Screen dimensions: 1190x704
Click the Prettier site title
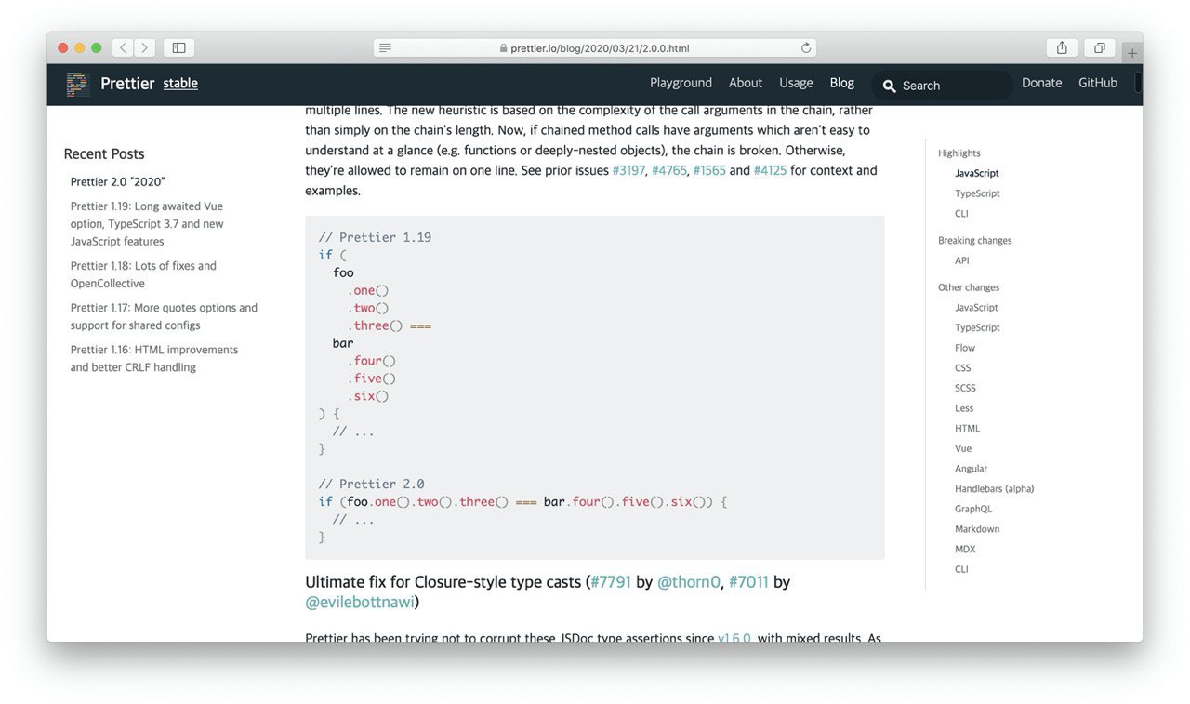click(x=127, y=84)
